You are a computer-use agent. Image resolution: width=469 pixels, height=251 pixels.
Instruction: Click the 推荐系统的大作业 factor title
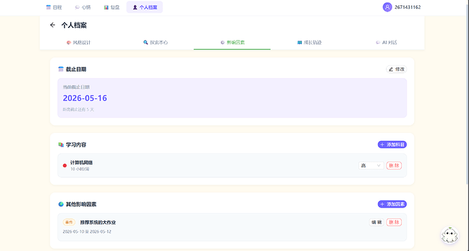click(98, 223)
